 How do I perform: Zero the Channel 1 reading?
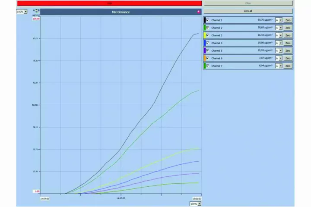[288, 20]
